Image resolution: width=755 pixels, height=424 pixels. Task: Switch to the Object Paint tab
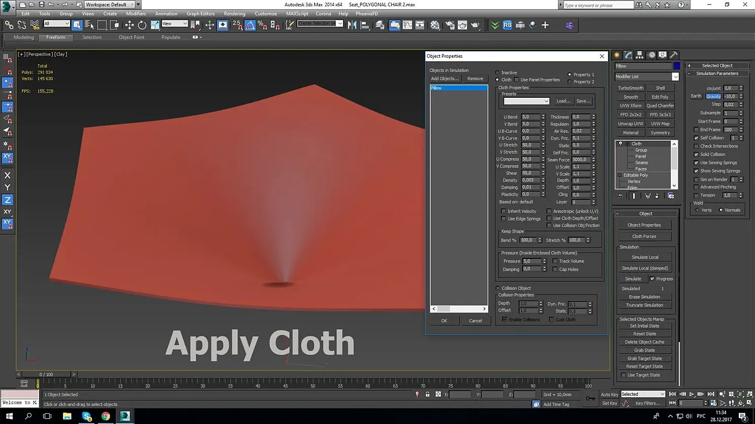tap(131, 37)
